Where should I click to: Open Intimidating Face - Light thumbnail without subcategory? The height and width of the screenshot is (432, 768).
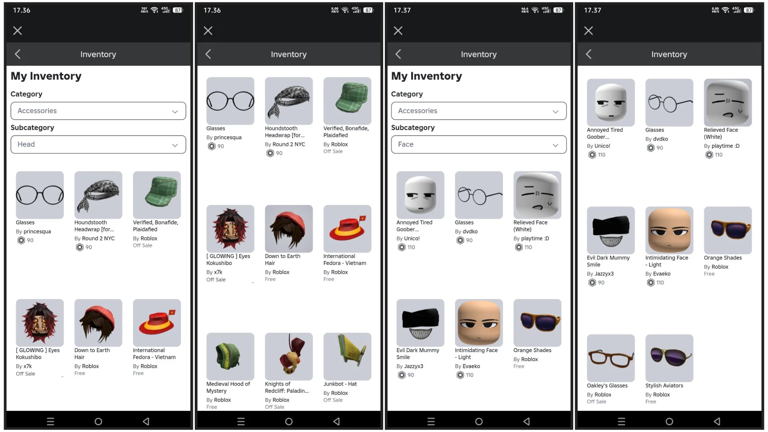(x=669, y=230)
